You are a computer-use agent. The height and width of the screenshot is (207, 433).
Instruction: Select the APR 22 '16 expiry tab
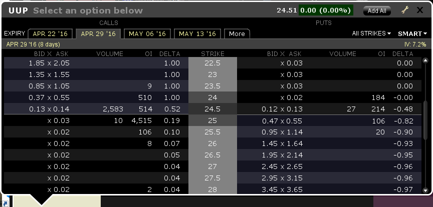click(x=50, y=33)
